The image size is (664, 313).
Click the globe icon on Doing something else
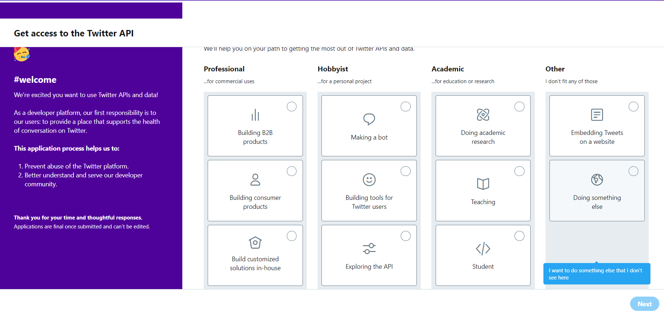point(597,180)
